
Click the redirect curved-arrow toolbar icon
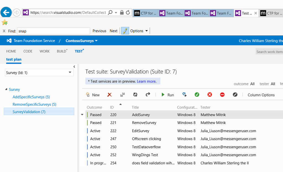click(148, 95)
